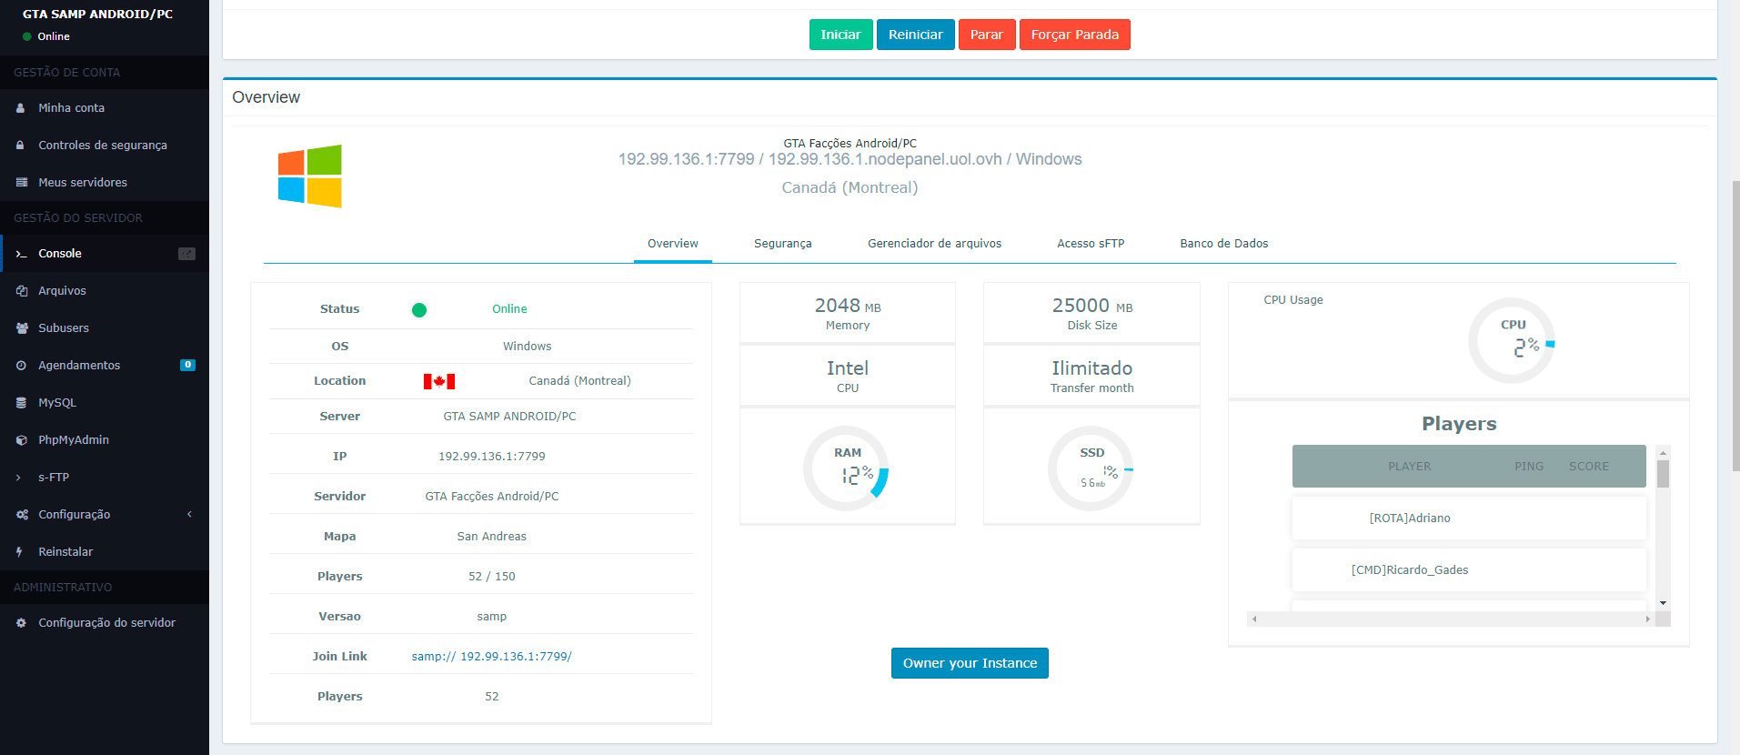Click the RAM usage gauge
The width and height of the screenshot is (1740, 755).
pos(847,468)
